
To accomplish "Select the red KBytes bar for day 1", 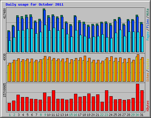I will point(9,107).
